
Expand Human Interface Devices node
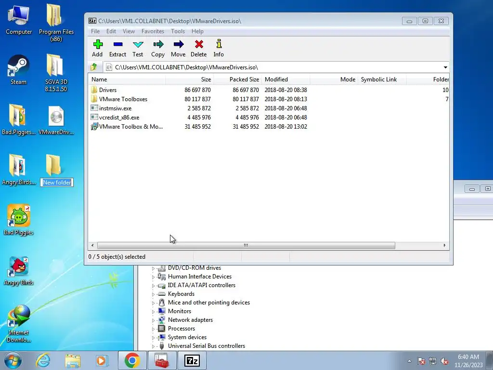click(154, 277)
